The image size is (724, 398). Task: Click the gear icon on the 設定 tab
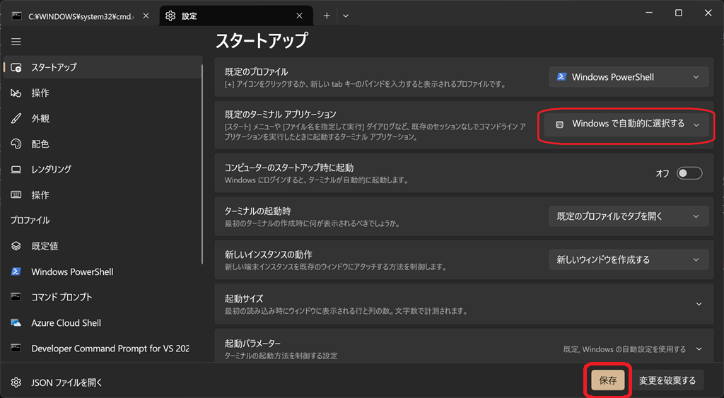(170, 16)
